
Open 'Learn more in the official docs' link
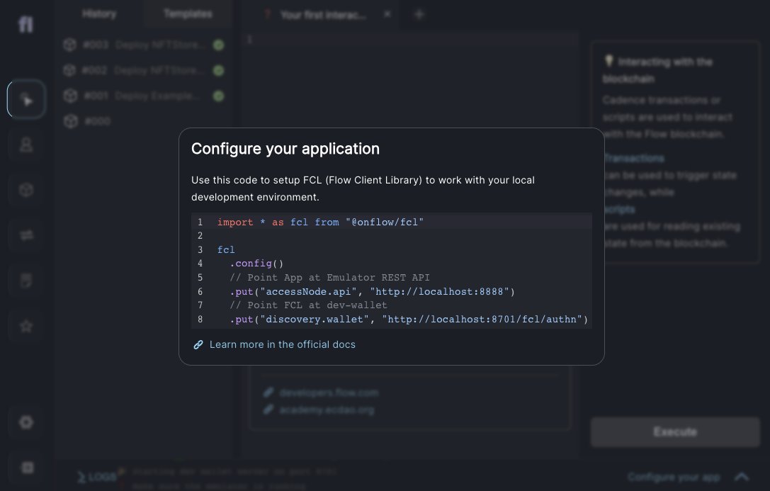point(283,344)
